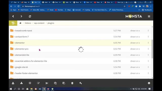Viewport: 162px width, 91px height.
Task: Click the 5:27 PM time of breadcrumb-navxt
Action: pyautogui.click(x=117, y=31)
